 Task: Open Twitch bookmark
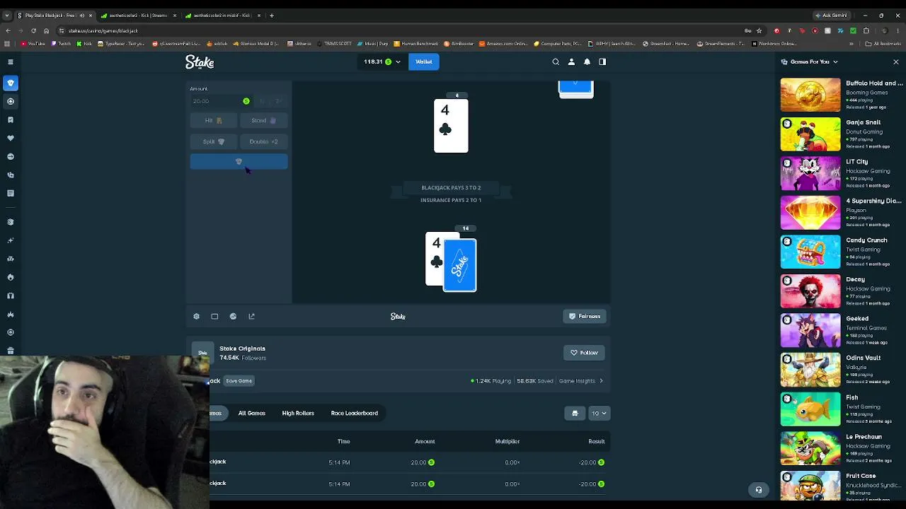(61, 44)
